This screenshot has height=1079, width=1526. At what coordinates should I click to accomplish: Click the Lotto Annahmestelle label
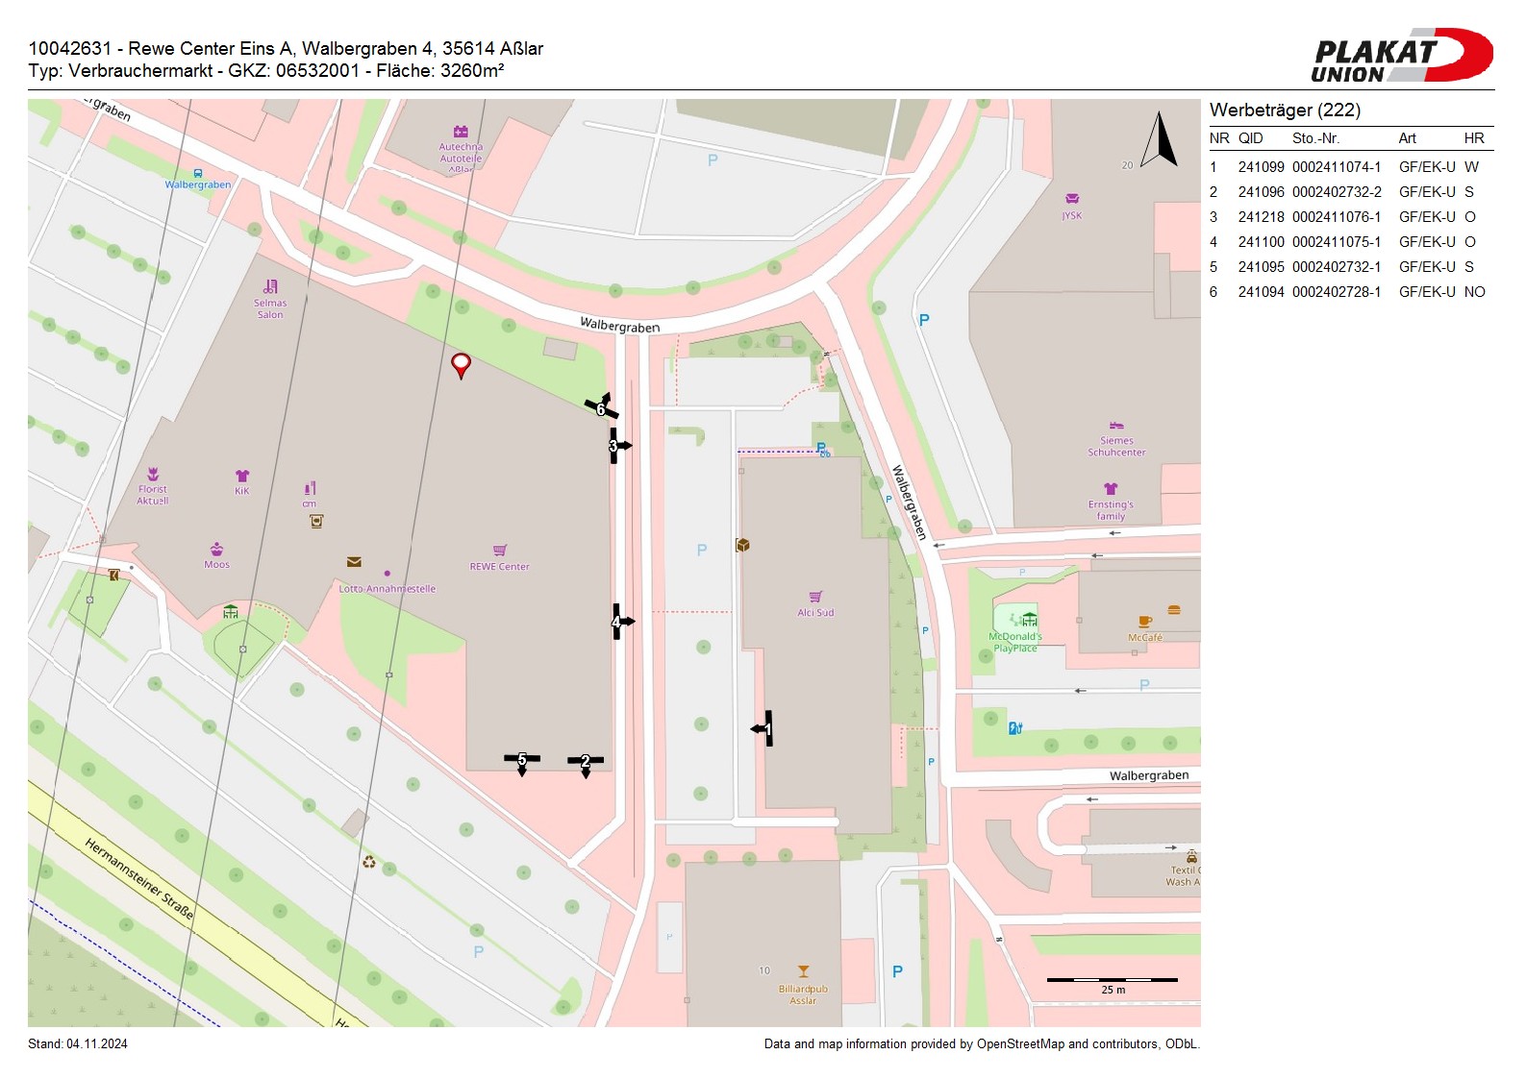387,589
